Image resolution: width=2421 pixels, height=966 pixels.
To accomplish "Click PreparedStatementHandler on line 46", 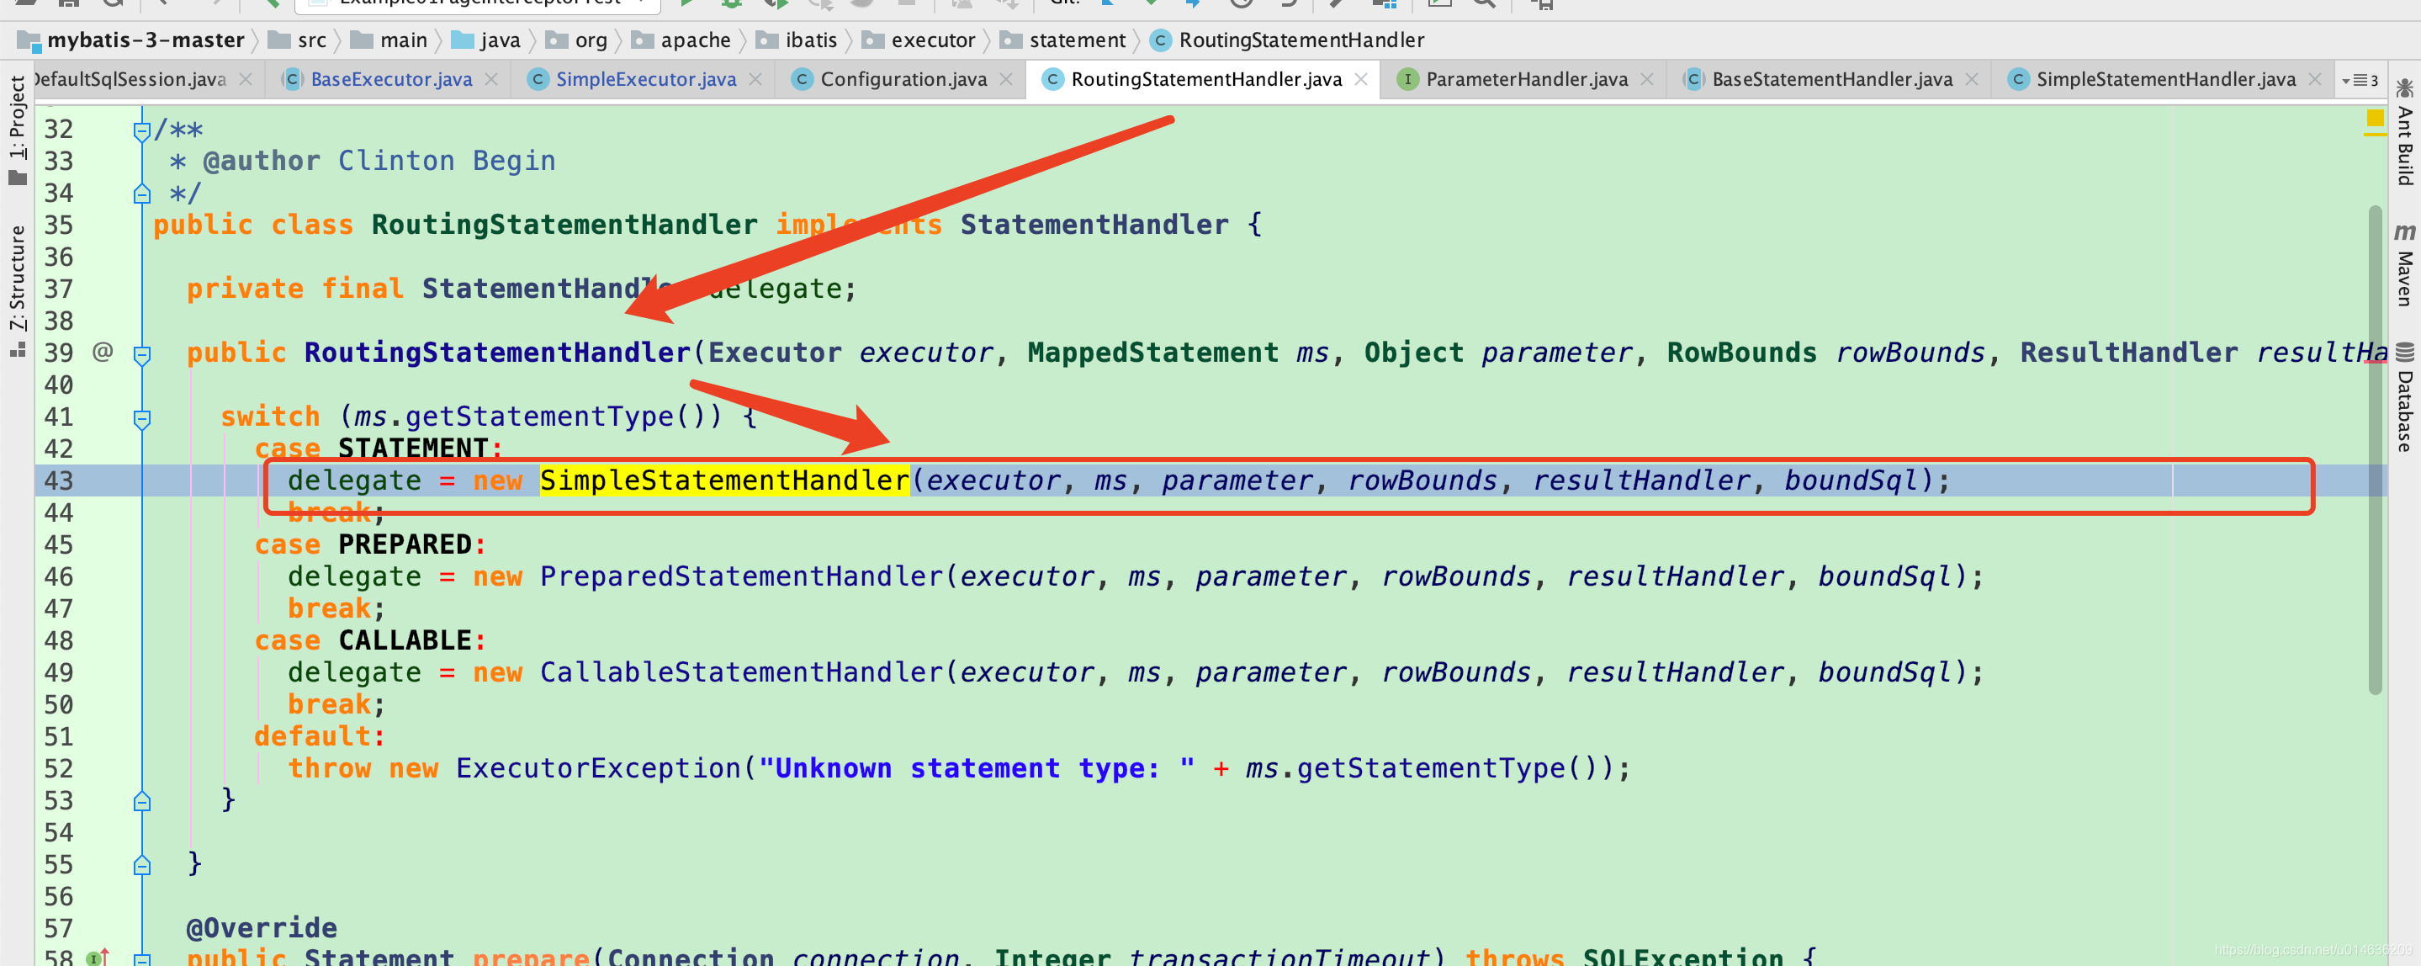I will click(x=741, y=576).
